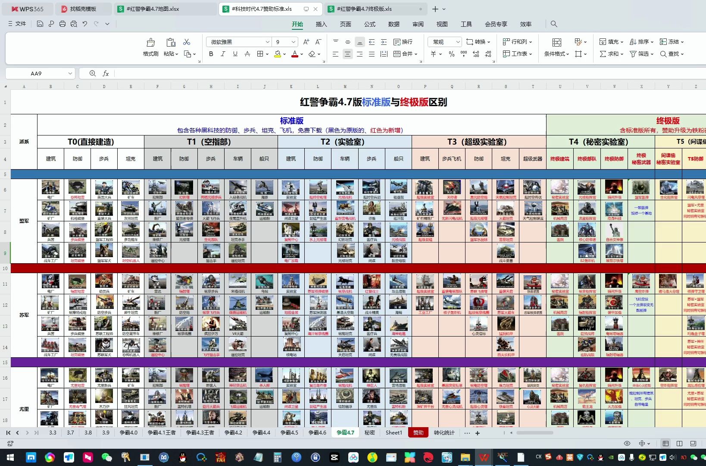This screenshot has height=466, width=706.
Task: Click the Find (查找) magnifier icon
Action: (x=663, y=54)
